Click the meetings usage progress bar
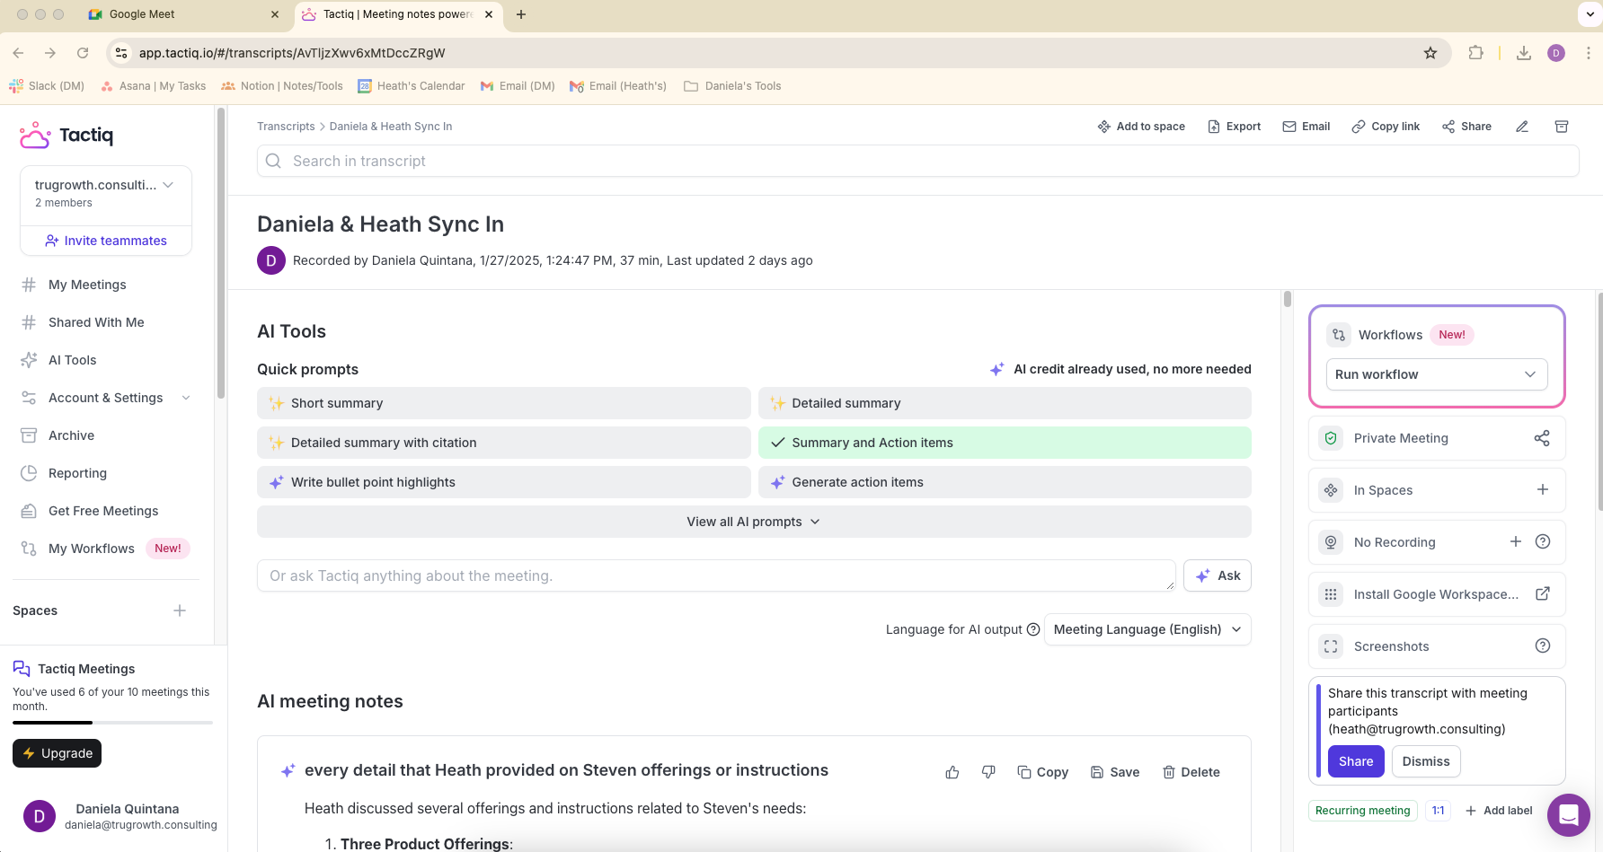 pyautogui.click(x=112, y=723)
